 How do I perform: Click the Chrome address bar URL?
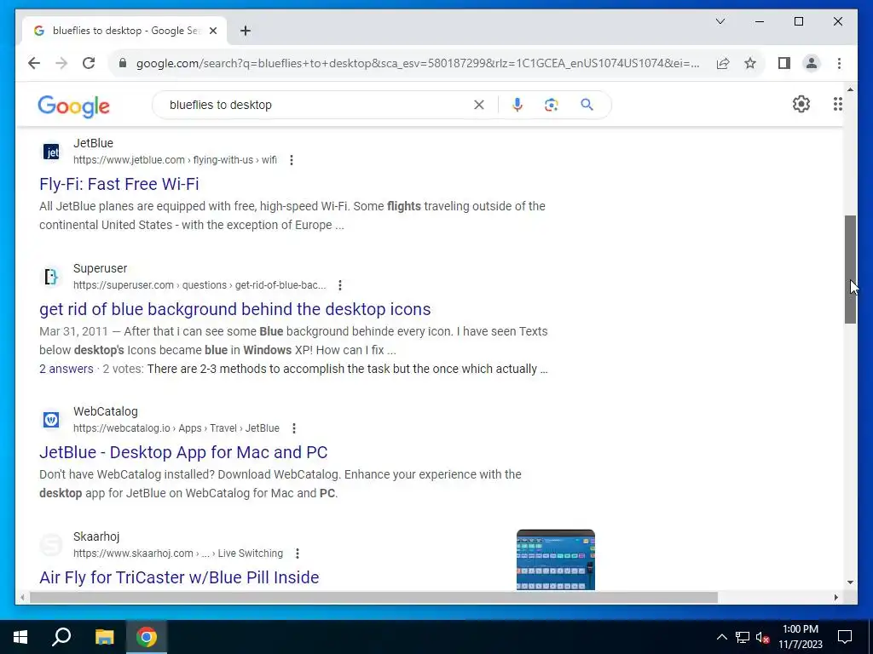(418, 63)
